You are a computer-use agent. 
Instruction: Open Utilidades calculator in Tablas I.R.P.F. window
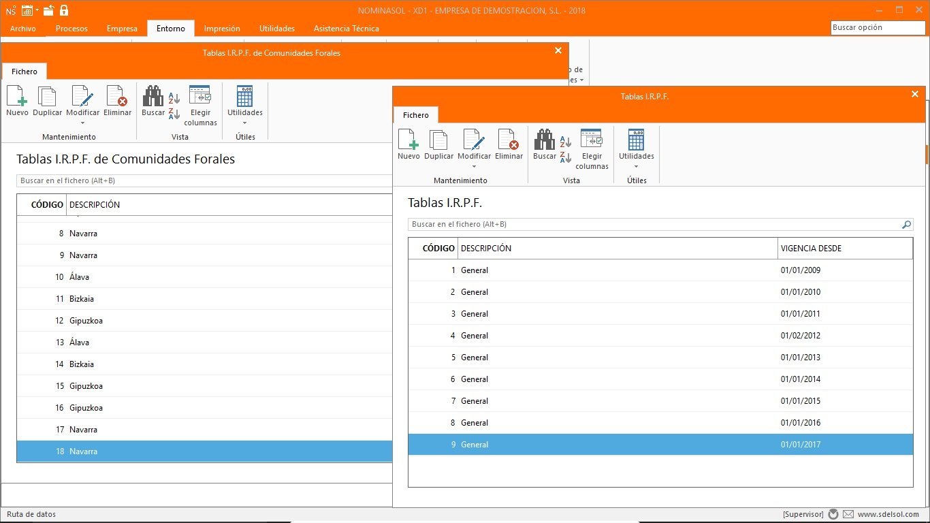(x=637, y=140)
